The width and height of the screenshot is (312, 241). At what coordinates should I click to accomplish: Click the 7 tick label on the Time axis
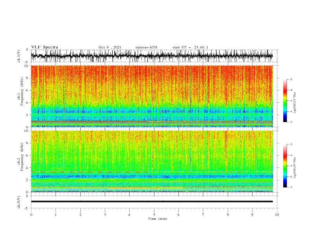coord(203,215)
